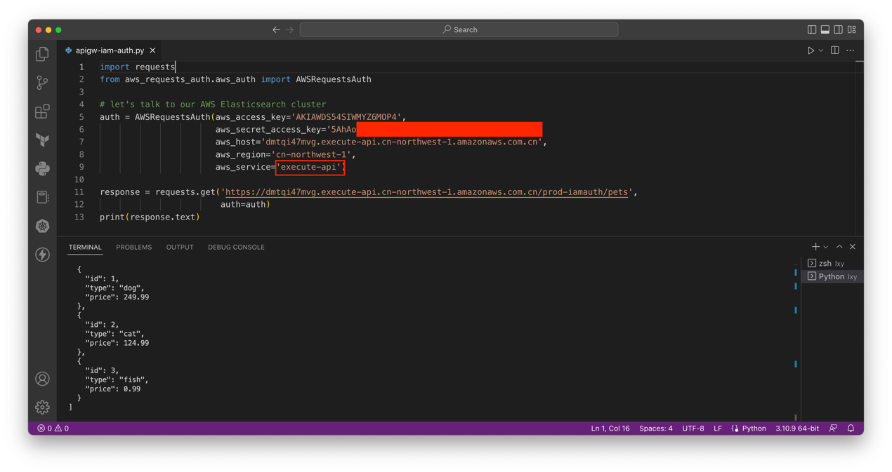Toggle the secondary side bar layout icon
The width and height of the screenshot is (892, 472).
[x=839, y=29]
